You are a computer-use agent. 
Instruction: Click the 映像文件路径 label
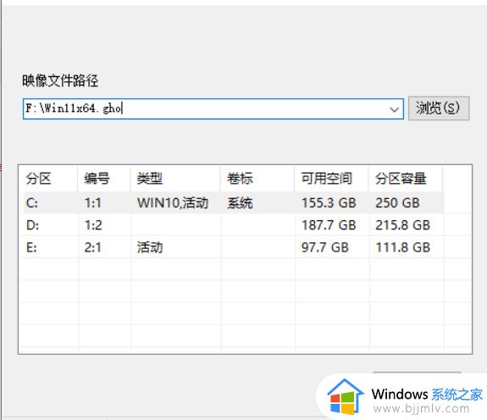60,80
